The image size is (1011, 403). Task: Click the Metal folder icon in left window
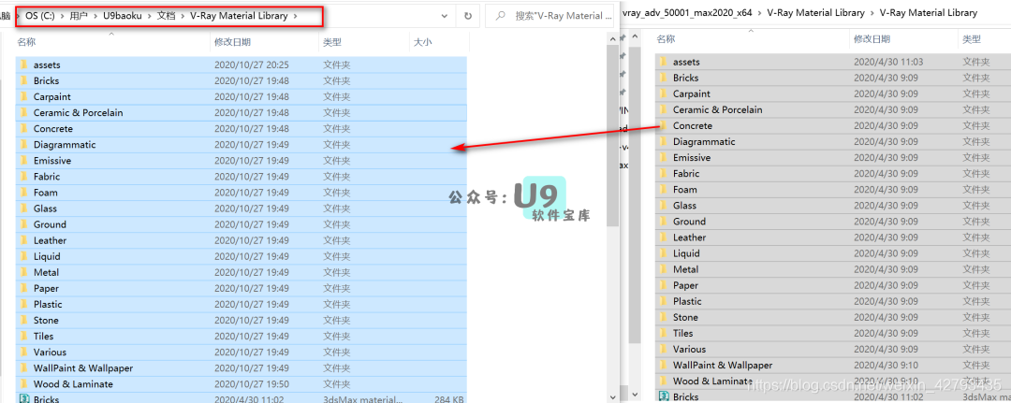[x=23, y=272]
